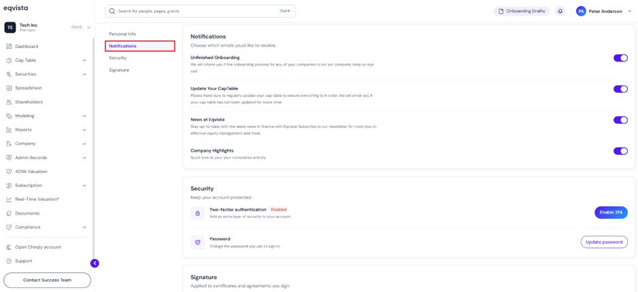The image size is (638, 292).
Task: Click the Signature section heading
Action: [x=203, y=277]
